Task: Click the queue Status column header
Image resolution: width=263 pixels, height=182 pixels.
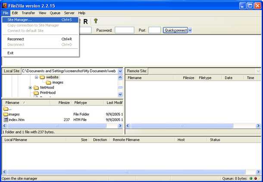Action: (234, 140)
